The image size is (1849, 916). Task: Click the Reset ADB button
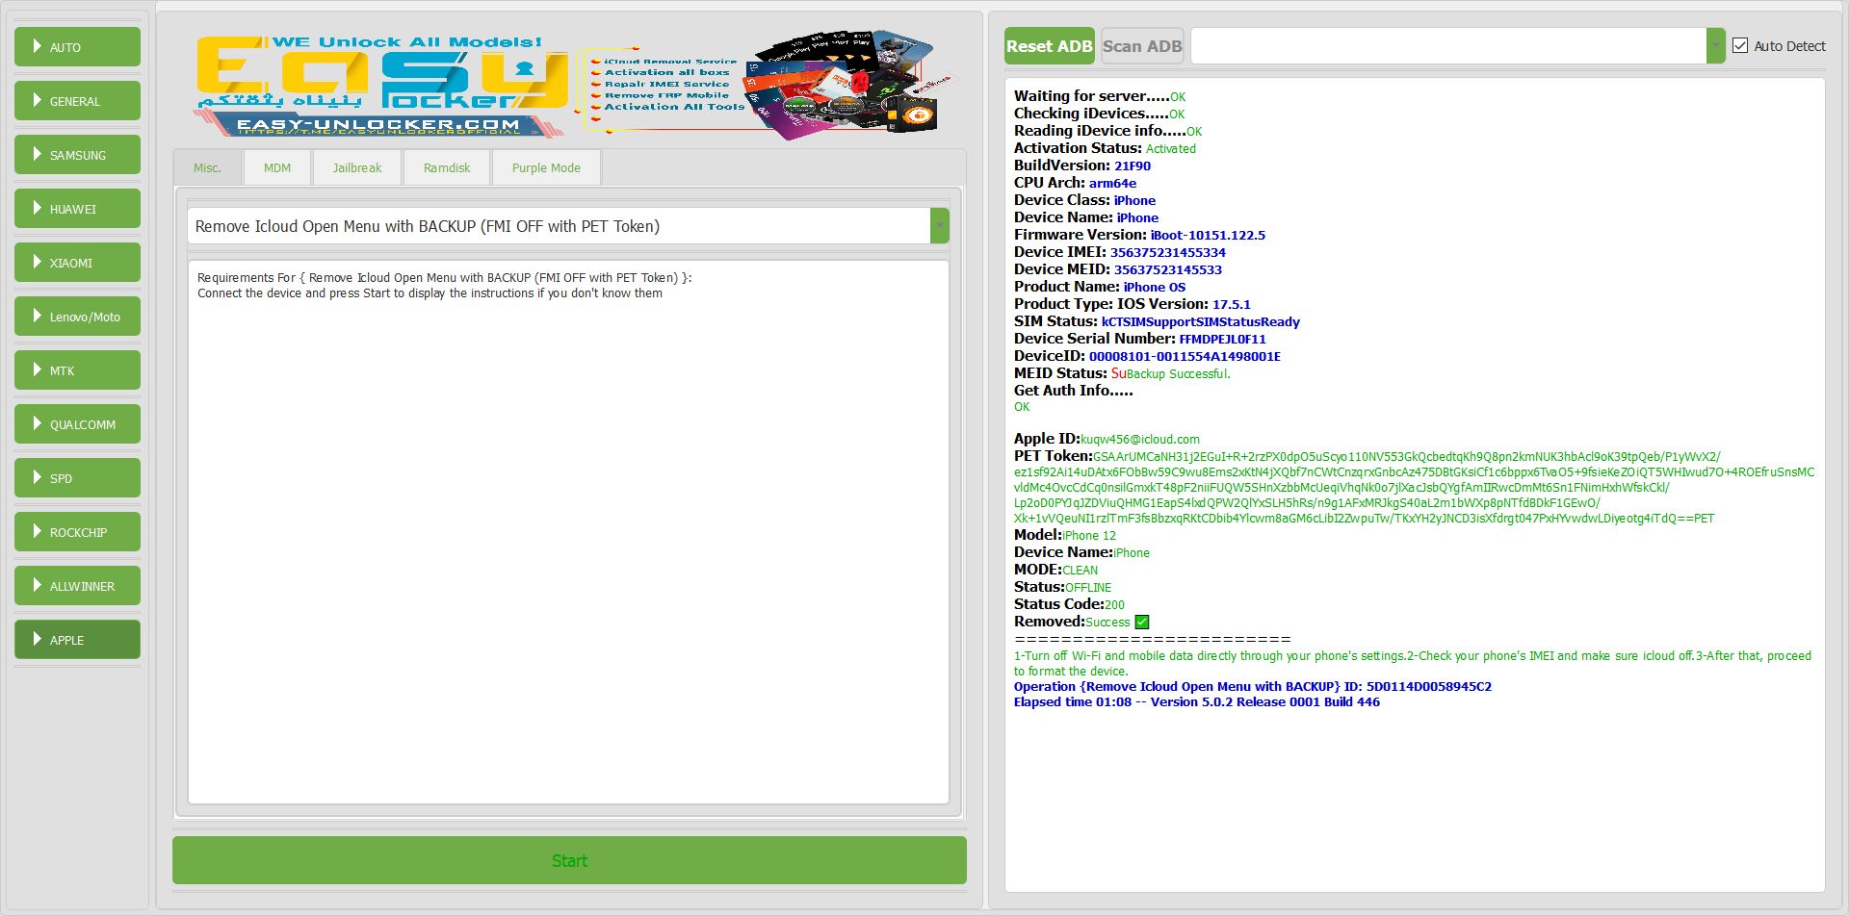coord(1049,46)
